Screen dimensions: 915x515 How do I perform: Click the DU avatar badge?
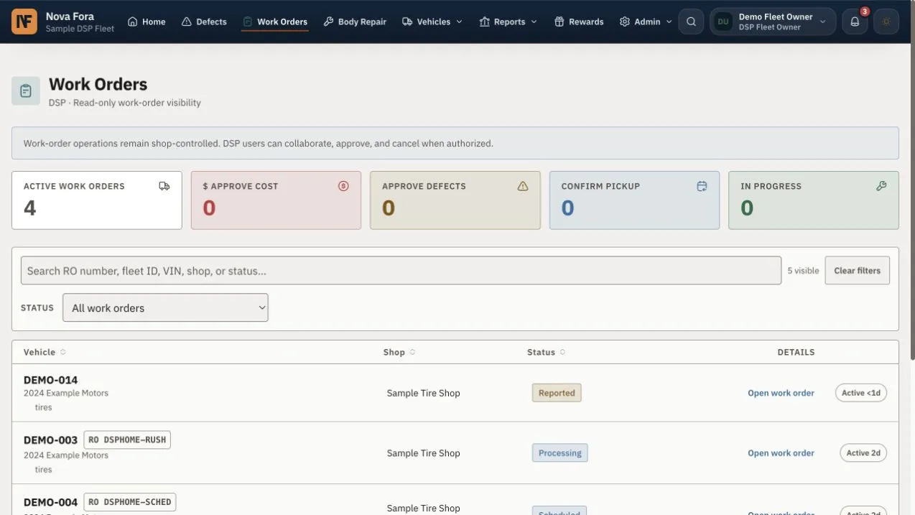tap(723, 22)
